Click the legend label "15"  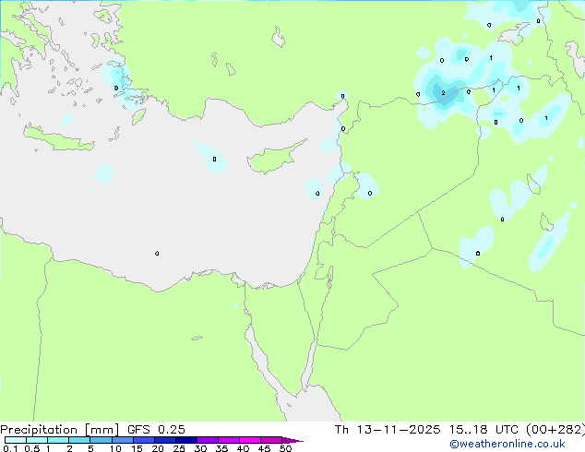(x=137, y=448)
